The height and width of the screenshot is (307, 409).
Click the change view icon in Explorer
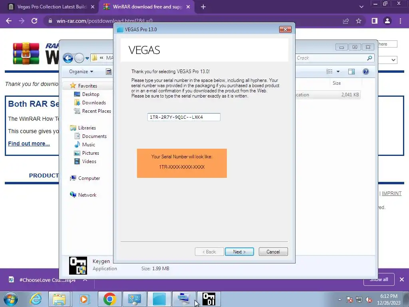tap(330, 72)
